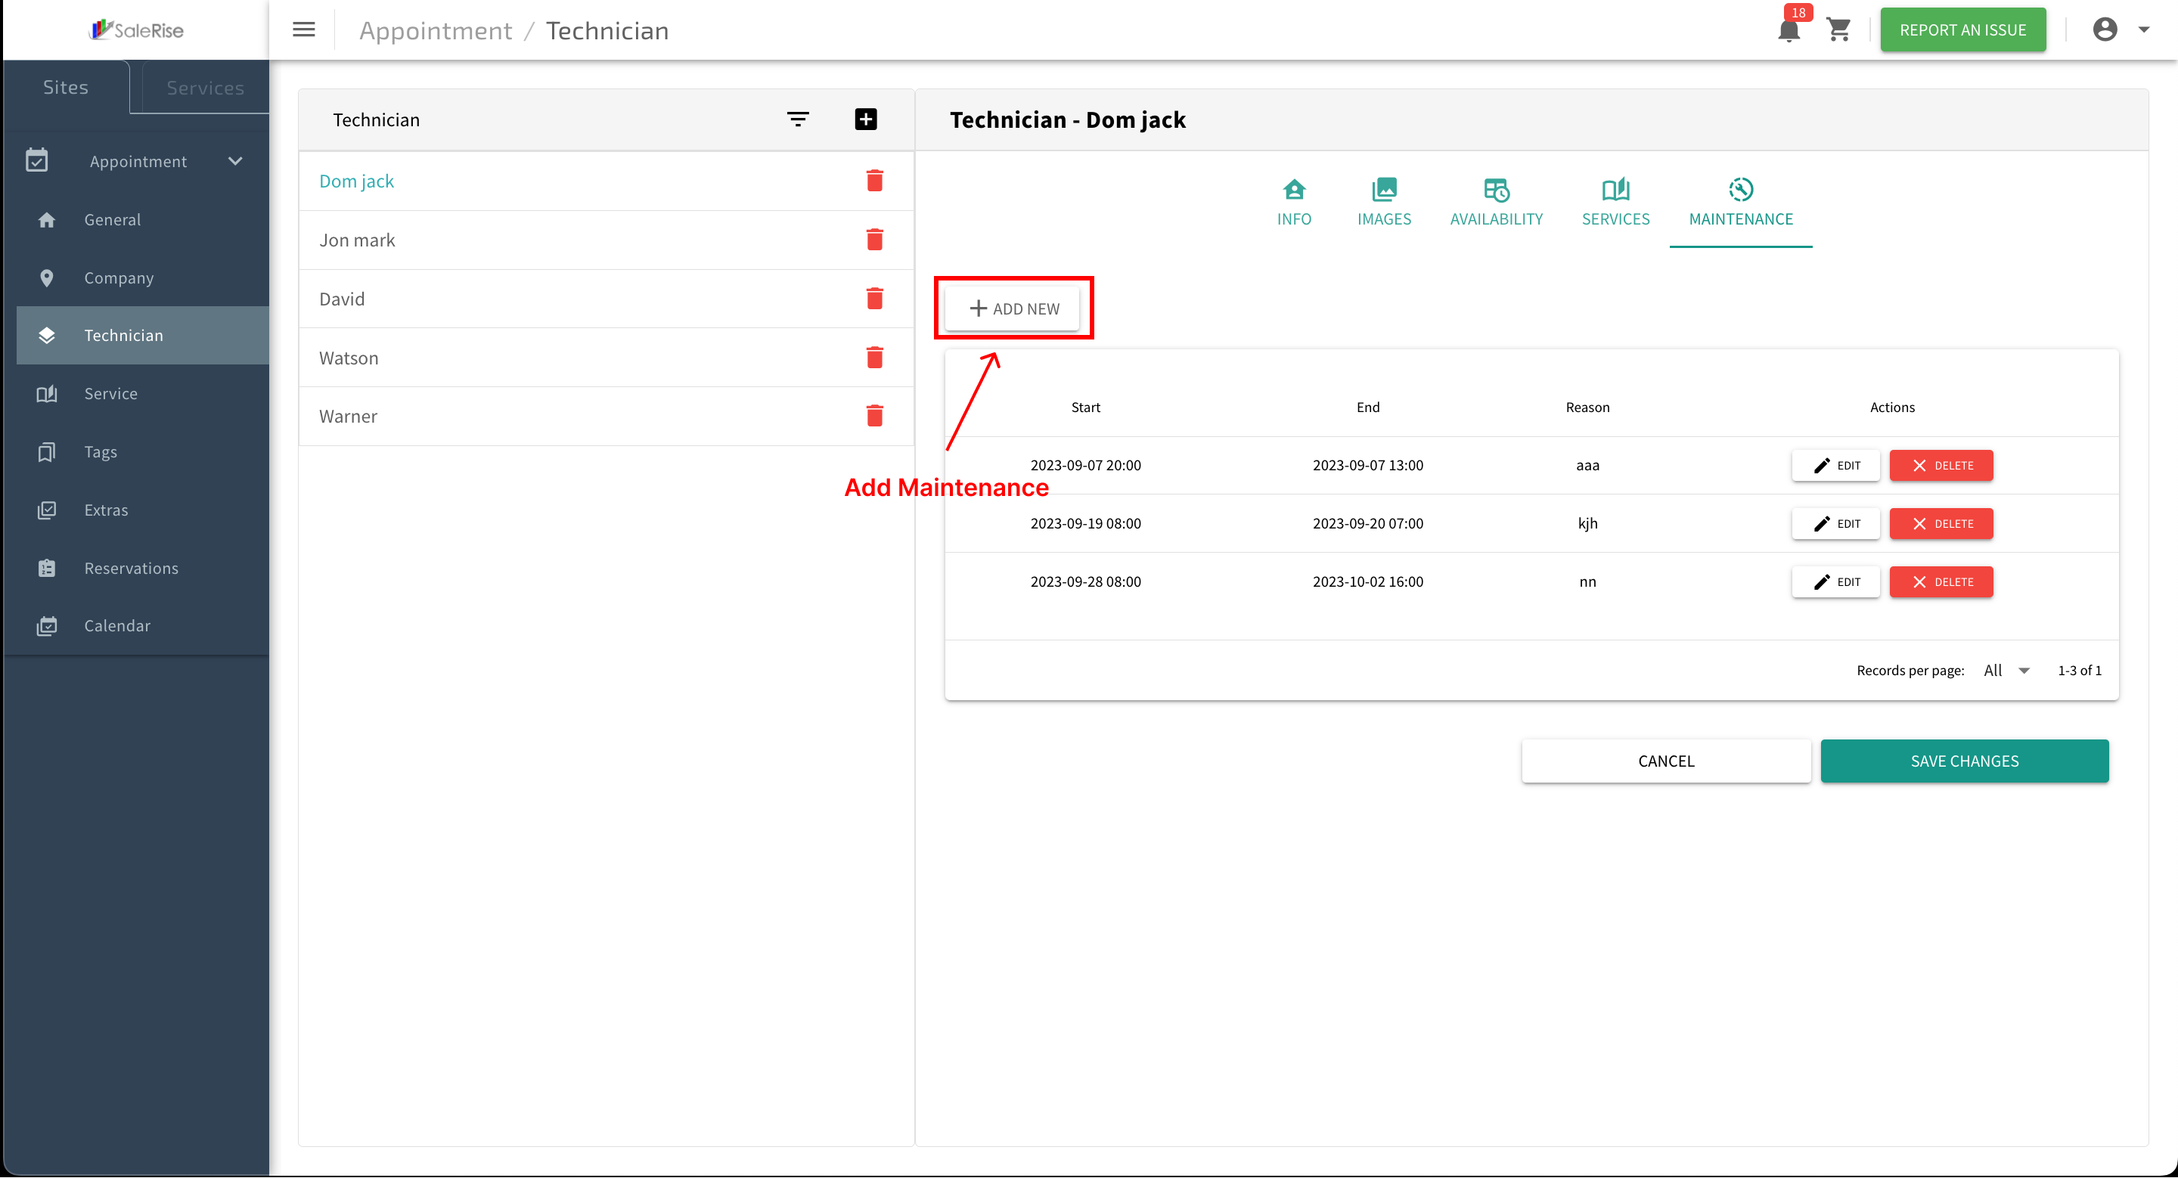Add a new technician with plus icon
Image resolution: width=2178 pixels, height=1178 pixels.
pyautogui.click(x=866, y=119)
